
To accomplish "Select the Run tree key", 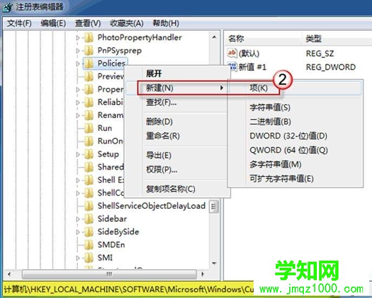I will pyautogui.click(x=105, y=128).
